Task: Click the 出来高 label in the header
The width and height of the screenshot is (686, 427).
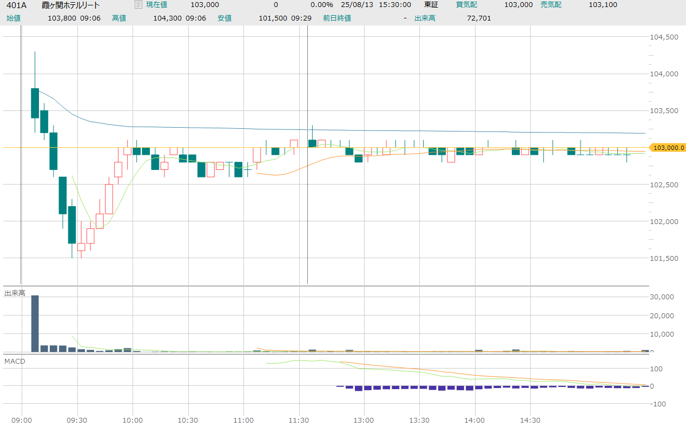Action: coord(425,18)
